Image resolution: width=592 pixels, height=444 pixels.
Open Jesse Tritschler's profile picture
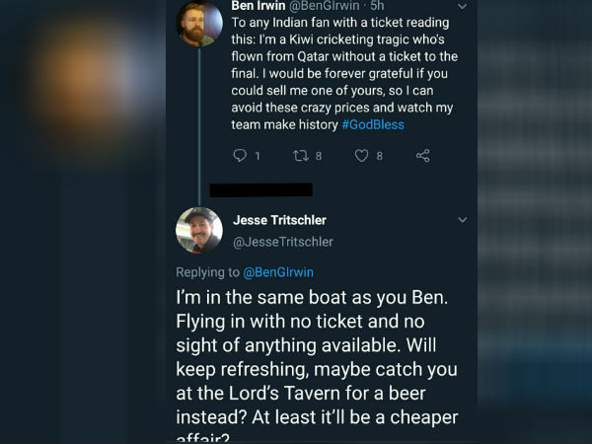click(199, 231)
